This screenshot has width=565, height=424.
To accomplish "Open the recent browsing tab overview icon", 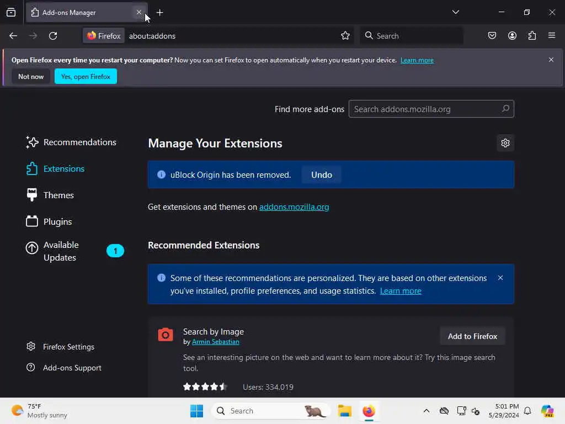I will [x=11, y=12].
